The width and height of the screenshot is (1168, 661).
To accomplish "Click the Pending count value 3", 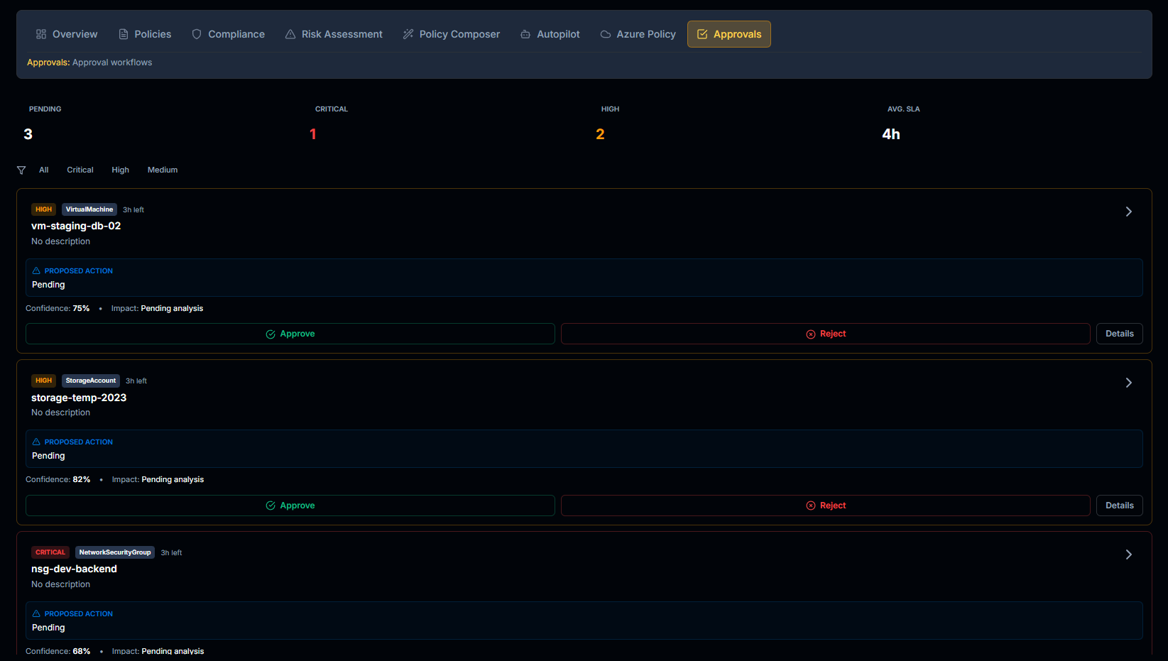I will (28, 134).
